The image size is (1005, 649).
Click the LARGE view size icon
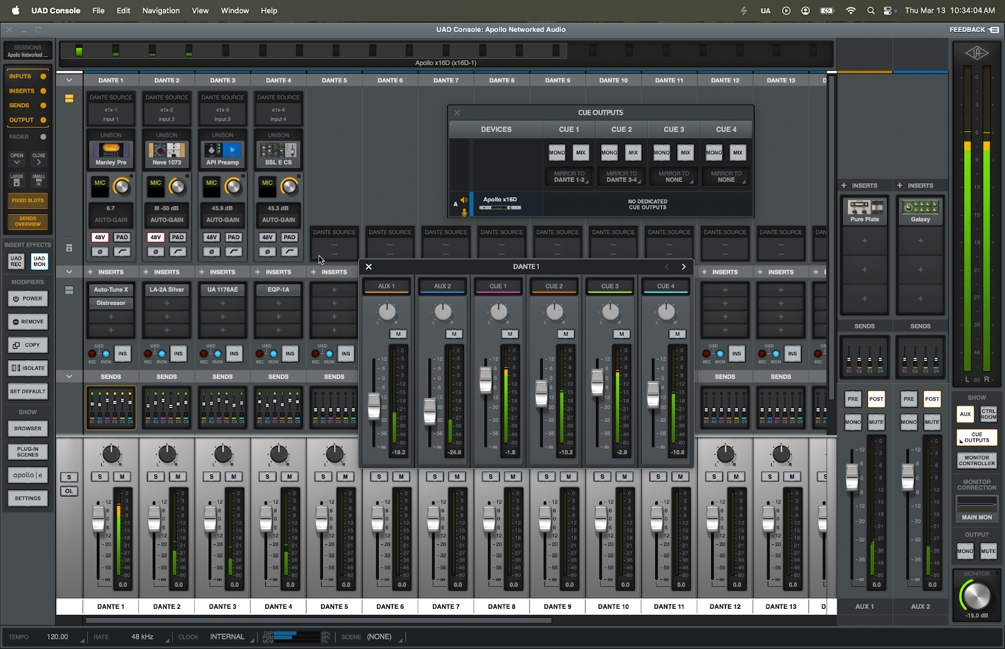click(x=17, y=181)
